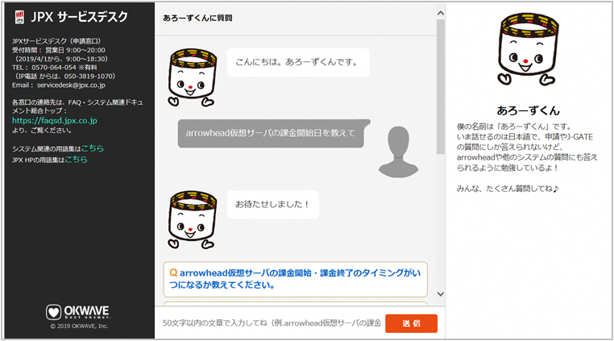Open the FAQ about arrowhead仮想サーバ課金開始・終了タイミング
This screenshot has height=341, width=614.
coord(295,279)
